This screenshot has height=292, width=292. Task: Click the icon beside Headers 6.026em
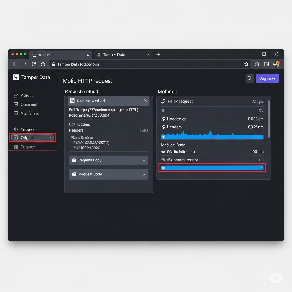(x=163, y=127)
